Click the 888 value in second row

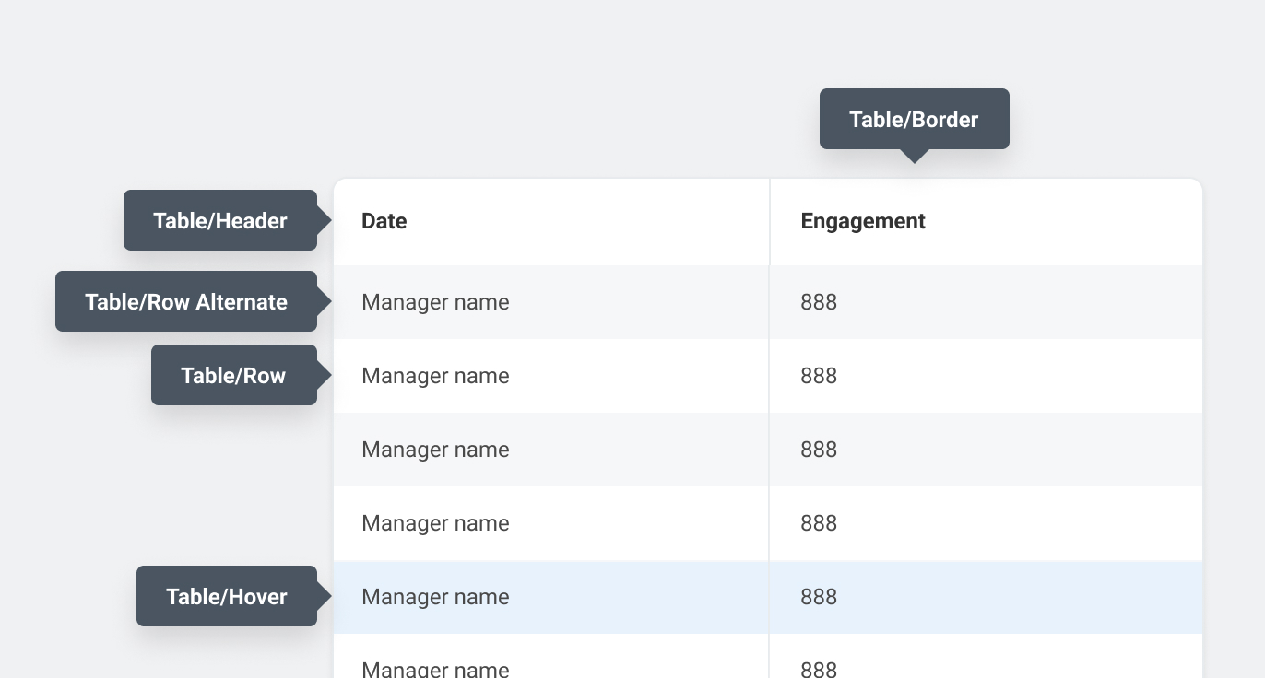coord(819,376)
